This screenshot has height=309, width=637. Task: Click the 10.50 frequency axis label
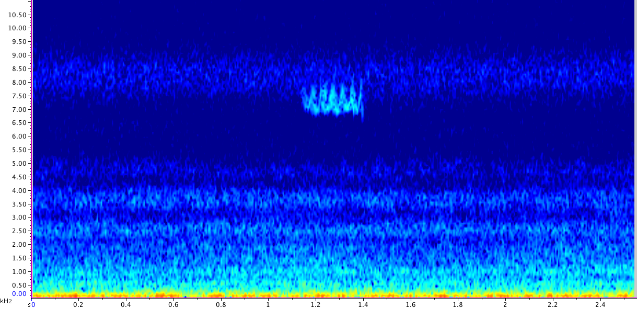(x=18, y=15)
